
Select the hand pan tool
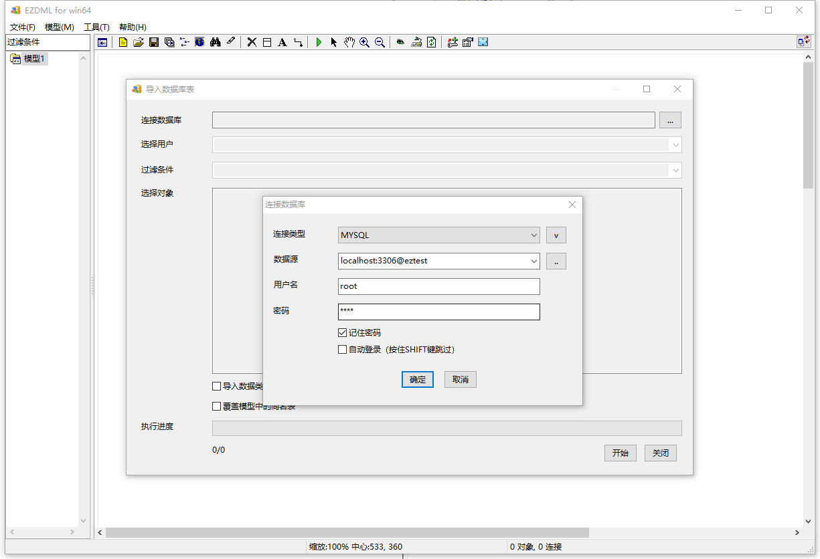[x=349, y=42]
